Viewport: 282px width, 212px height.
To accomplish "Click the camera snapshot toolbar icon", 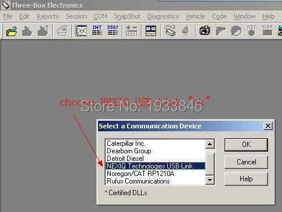I will click(205, 31).
